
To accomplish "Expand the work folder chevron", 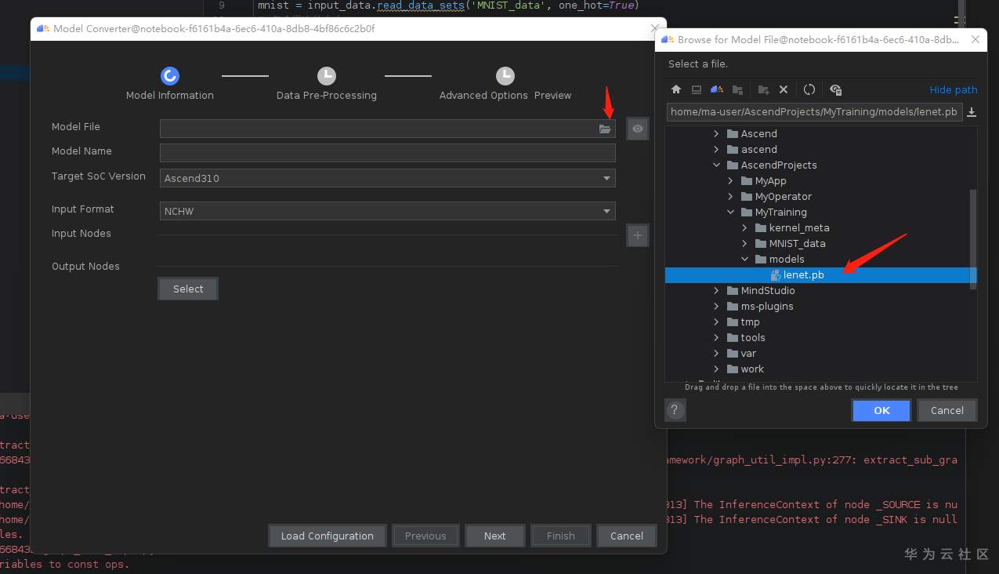I will click(x=716, y=369).
